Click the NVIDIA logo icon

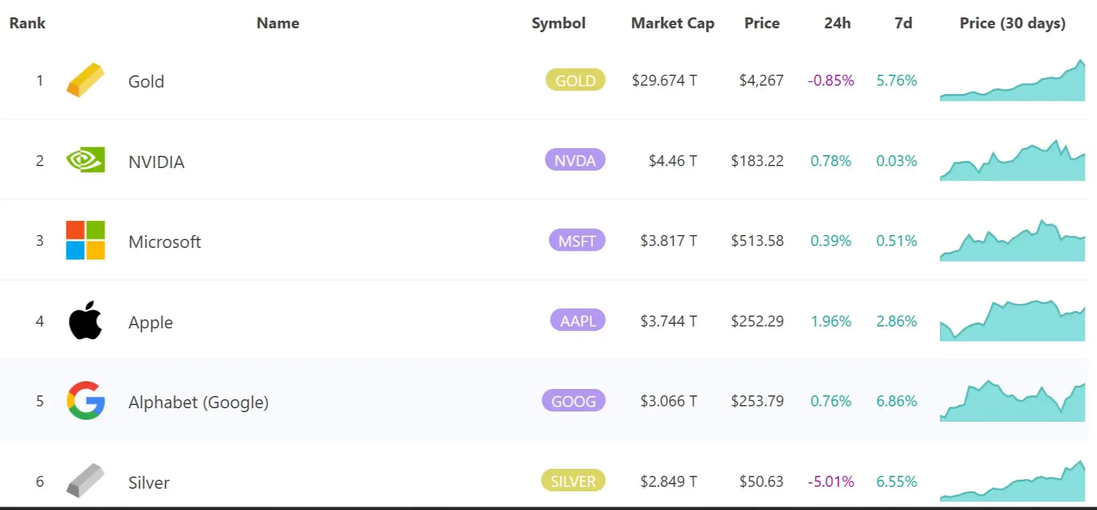[x=85, y=160]
